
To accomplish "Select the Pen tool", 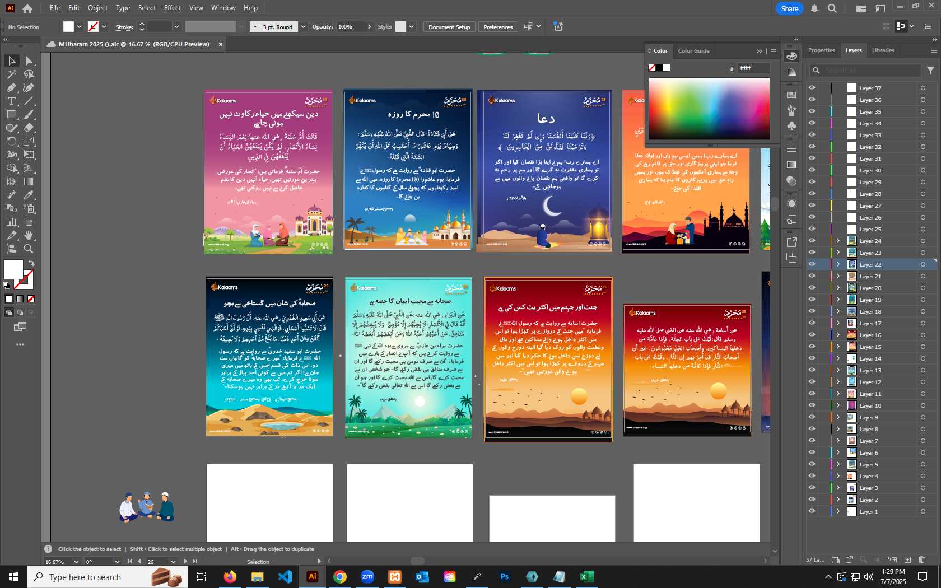I will (x=11, y=87).
